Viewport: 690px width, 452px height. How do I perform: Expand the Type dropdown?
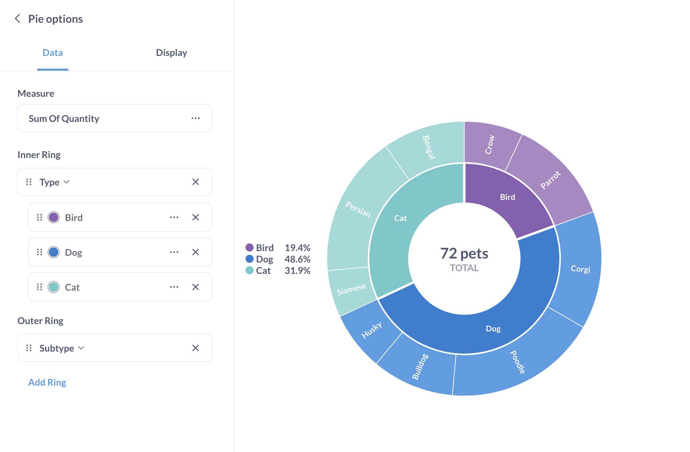[x=66, y=182]
